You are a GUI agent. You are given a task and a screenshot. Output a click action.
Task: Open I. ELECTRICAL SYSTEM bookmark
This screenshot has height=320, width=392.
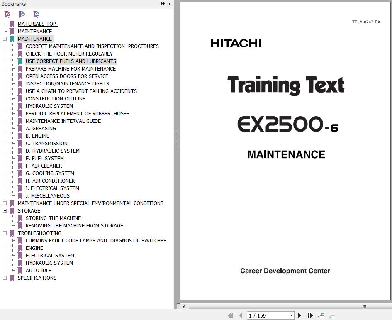point(52,188)
